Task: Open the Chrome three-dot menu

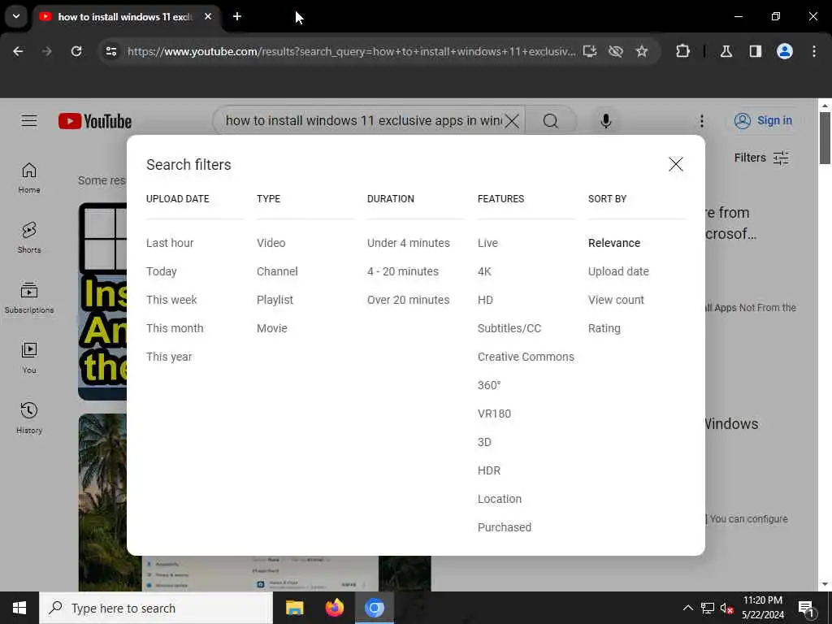Action: pos(813,51)
